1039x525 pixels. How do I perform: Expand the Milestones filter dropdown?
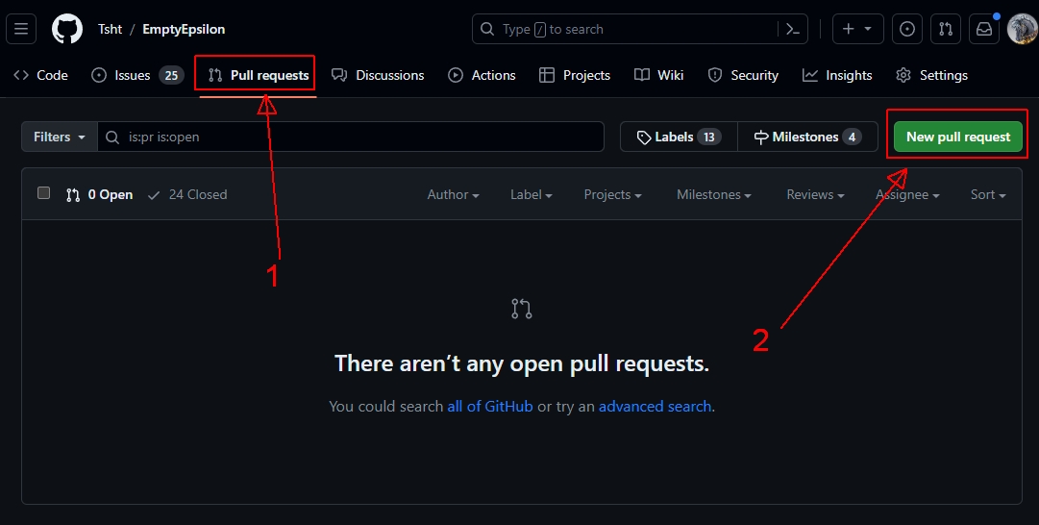coord(713,195)
